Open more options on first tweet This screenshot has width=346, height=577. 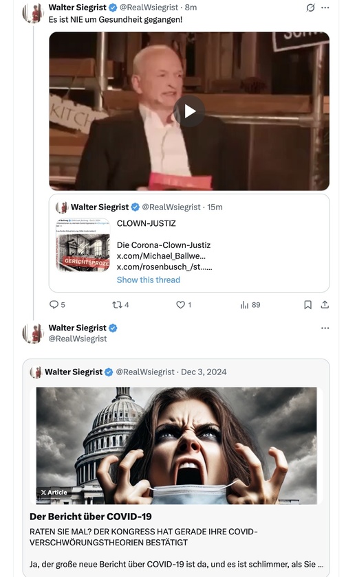(325, 8)
